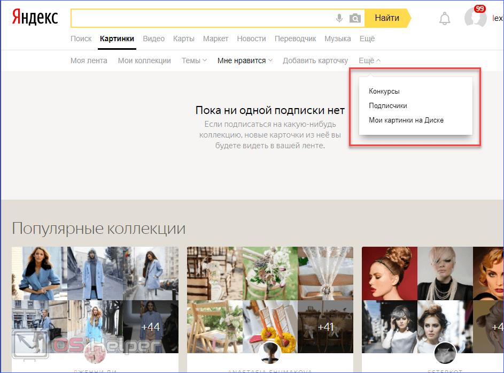504x373 pixels.
Task: Go to Музыка tab
Action: [337, 39]
